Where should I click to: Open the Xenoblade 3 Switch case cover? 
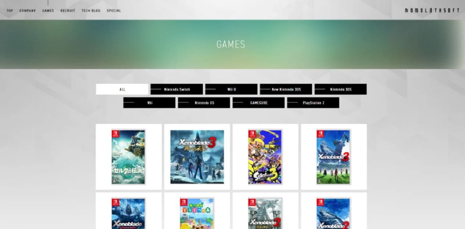point(333,157)
